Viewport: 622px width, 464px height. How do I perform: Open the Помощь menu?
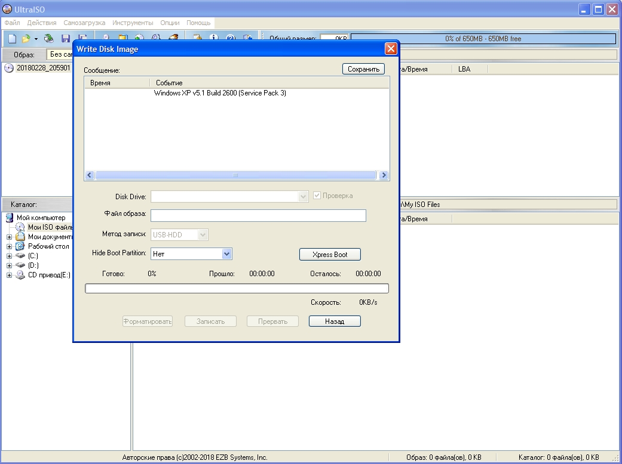coord(198,23)
